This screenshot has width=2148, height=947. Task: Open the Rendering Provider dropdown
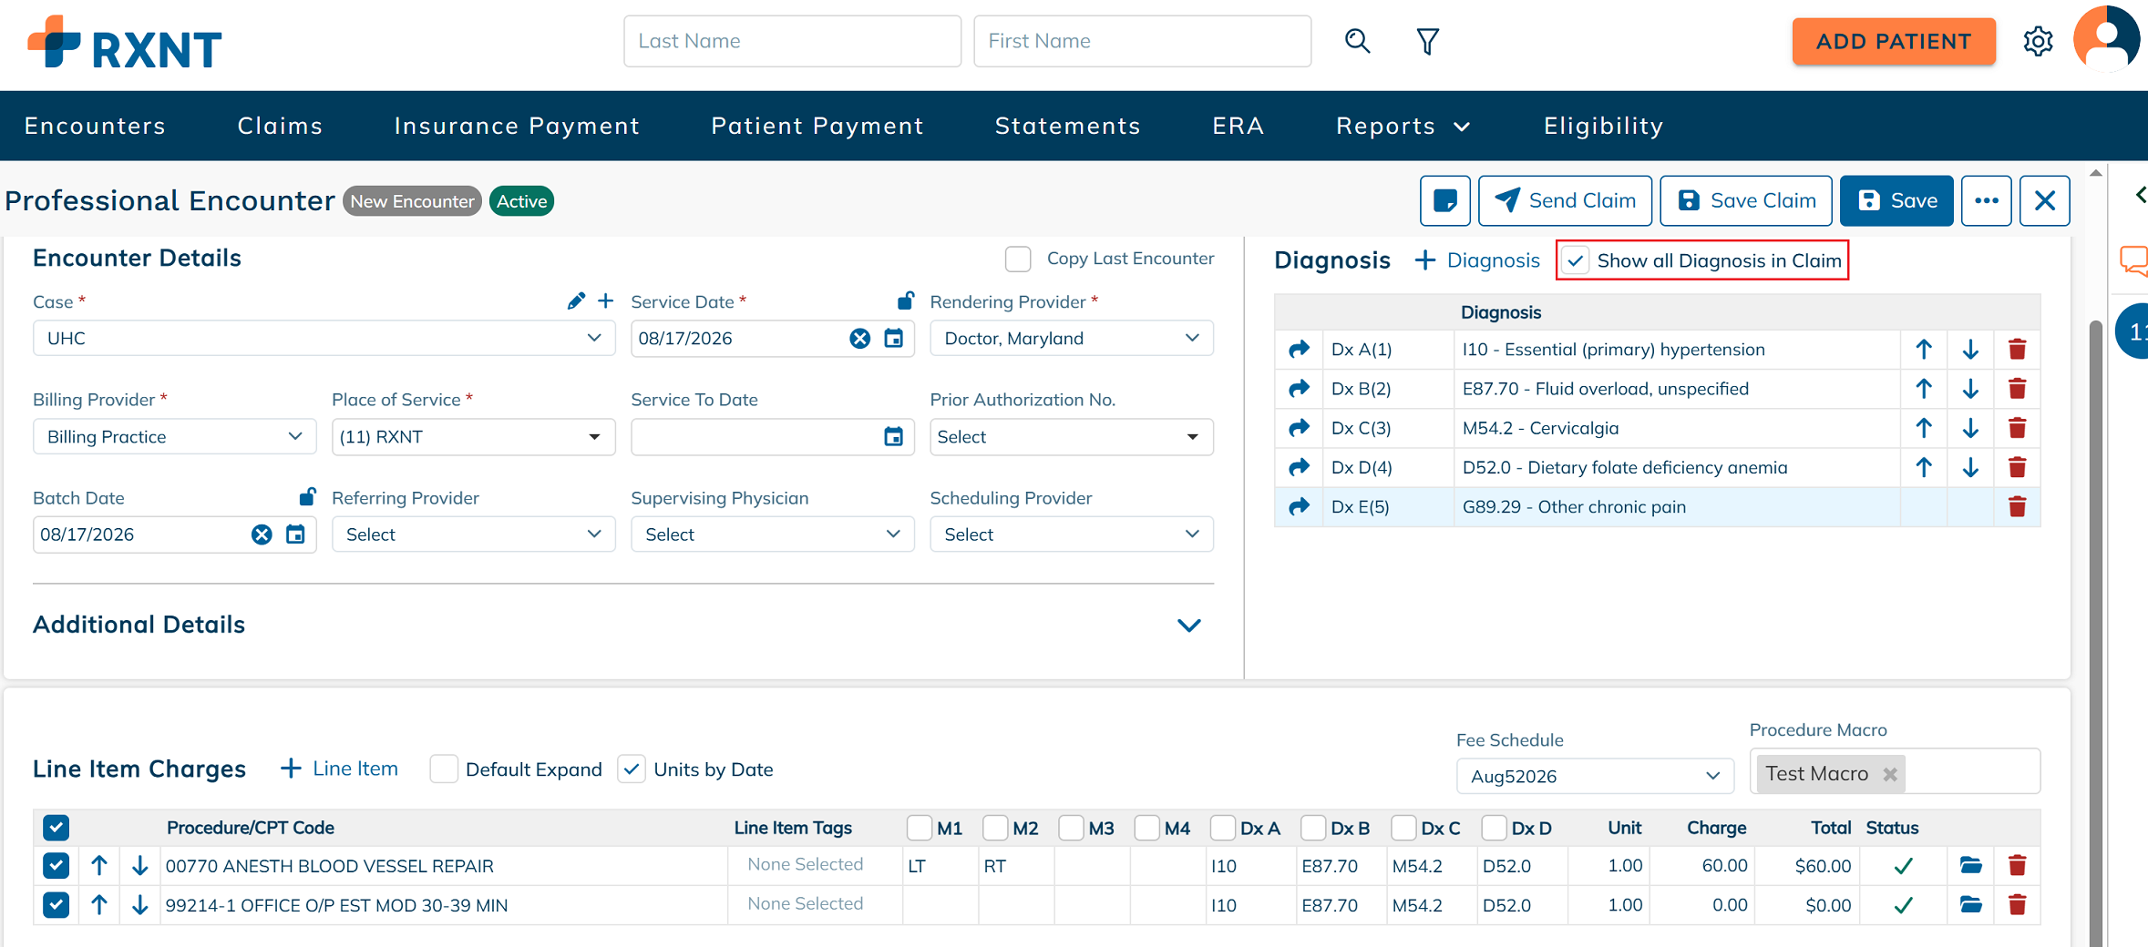pyautogui.click(x=1072, y=339)
